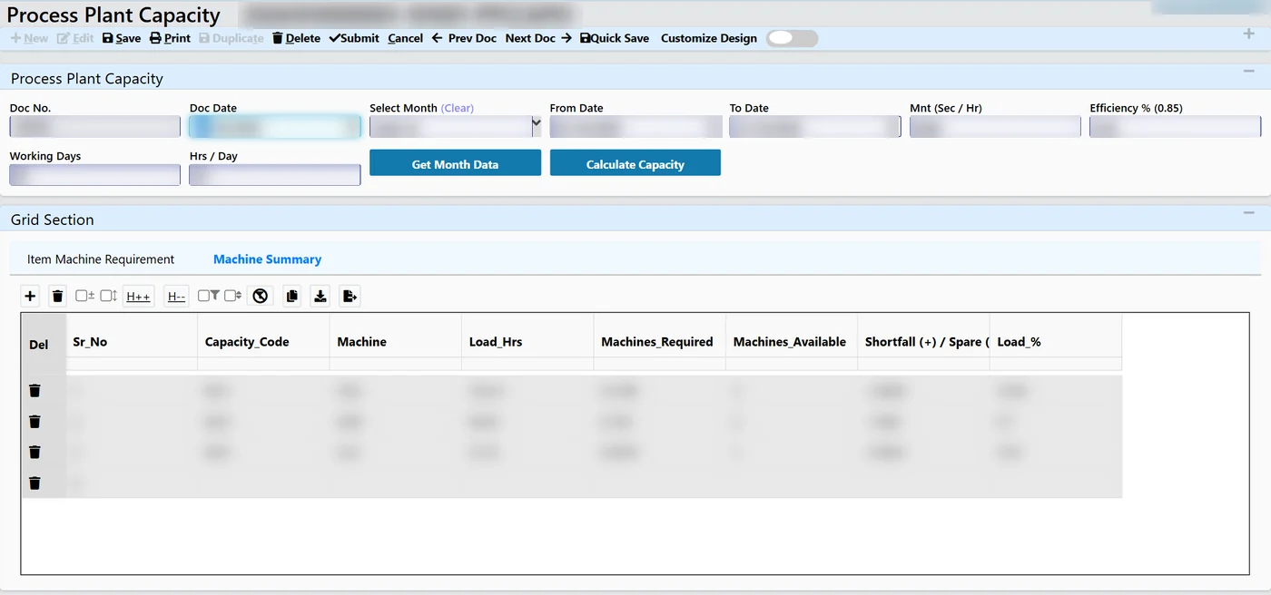Image resolution: width=1271 pixels, height=595 pixels.
Task: Collapse the Process Plant Capacity section
Action: [x=1248, y=71]
